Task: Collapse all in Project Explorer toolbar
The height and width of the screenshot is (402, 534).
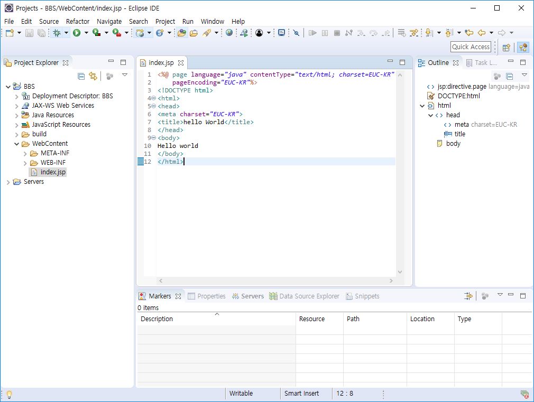Action: pos(81,76)
